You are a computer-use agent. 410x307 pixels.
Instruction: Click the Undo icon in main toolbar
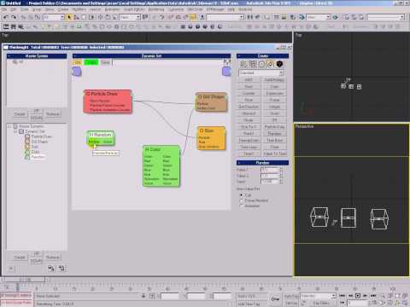tap(6, 17)
